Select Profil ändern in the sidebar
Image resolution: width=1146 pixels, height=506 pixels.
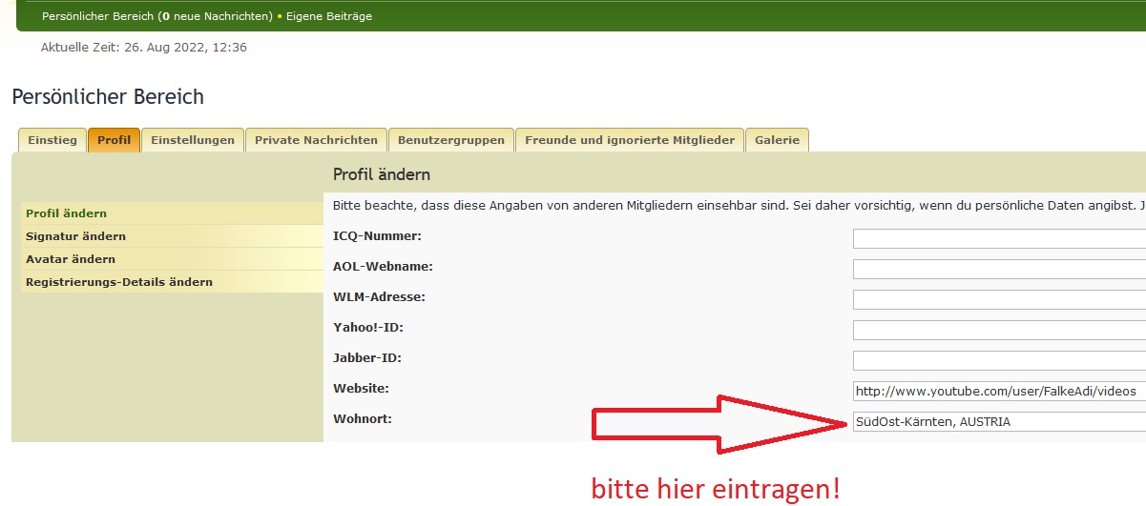(x=67, y=213)
